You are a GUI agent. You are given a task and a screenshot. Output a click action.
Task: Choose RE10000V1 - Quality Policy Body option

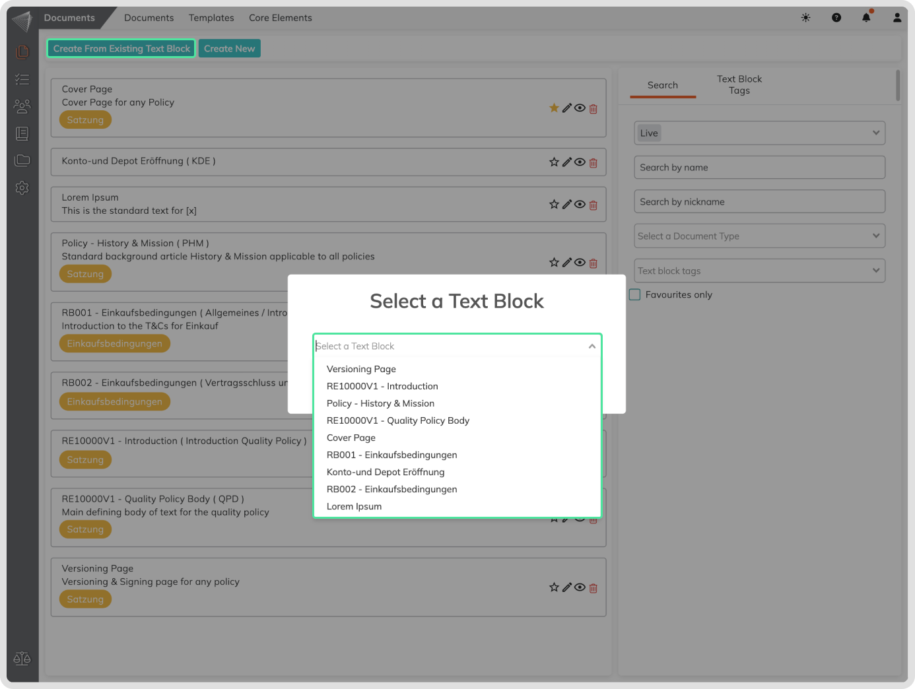click(x=398, y=421)
